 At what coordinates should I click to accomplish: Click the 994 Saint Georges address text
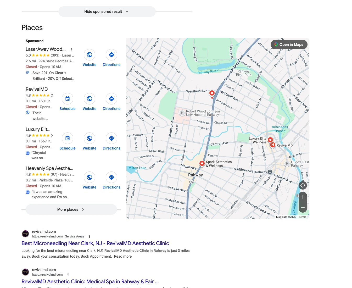pos(56,61)
